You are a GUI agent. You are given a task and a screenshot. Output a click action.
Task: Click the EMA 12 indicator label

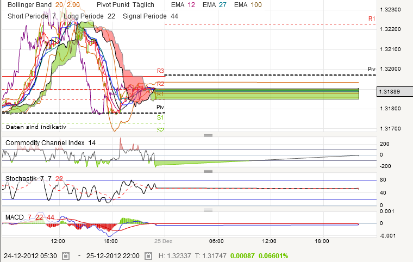pyautogui.click(x=183, y=5)
